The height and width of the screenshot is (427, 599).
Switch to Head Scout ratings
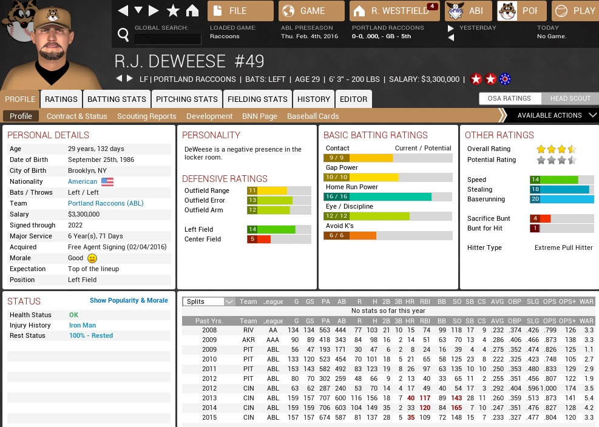point(570,99)
